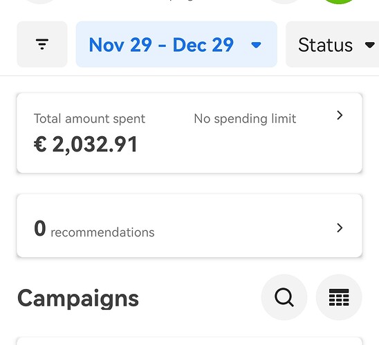This screenshot has height=345, width=379.
Task: Click the chevron on the spending card
Action: pyautogui.click(x=340, y=115)
